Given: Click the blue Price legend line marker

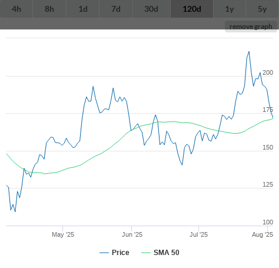Looking at the screenshot, I should coord(104,253).
